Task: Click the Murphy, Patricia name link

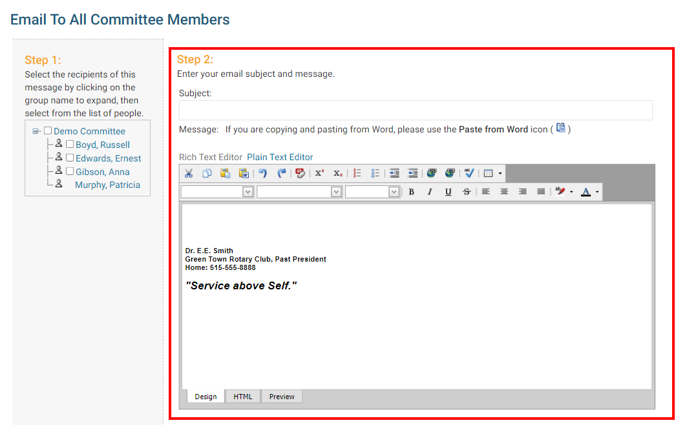Action: (107, 185)
